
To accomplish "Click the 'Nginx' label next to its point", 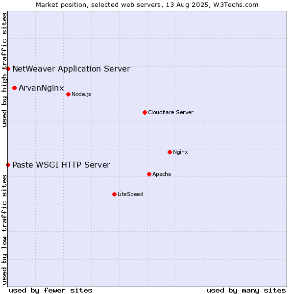I will 180,152.
